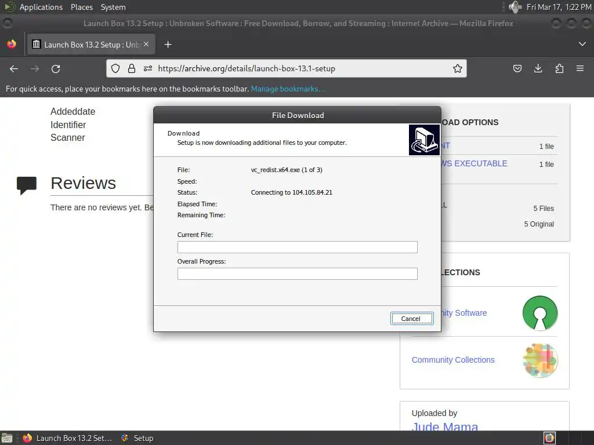594x445 pixels.
Task: Click the Reviews speech bubble icon
Action: coord(27,185)
